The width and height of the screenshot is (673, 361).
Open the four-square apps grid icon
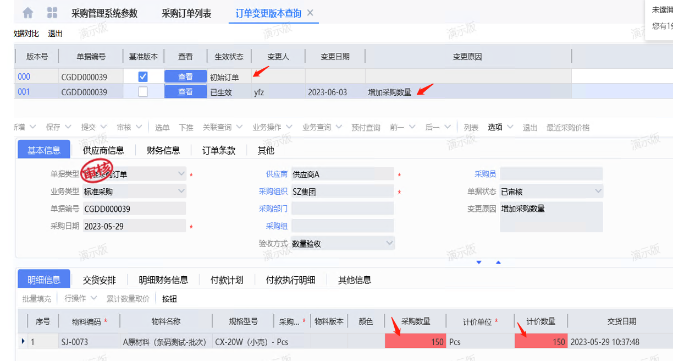point(52,13)
